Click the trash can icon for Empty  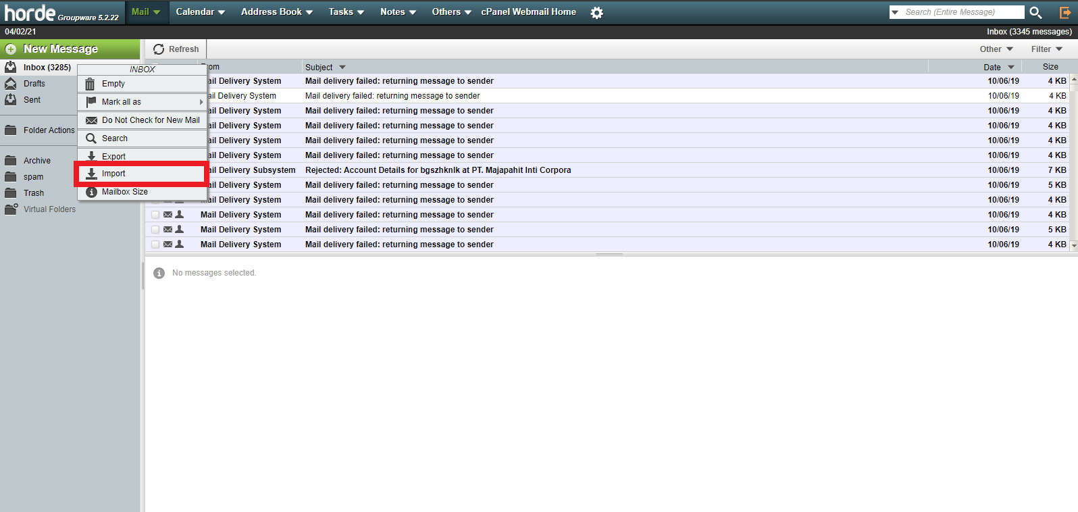pos(90,84)
